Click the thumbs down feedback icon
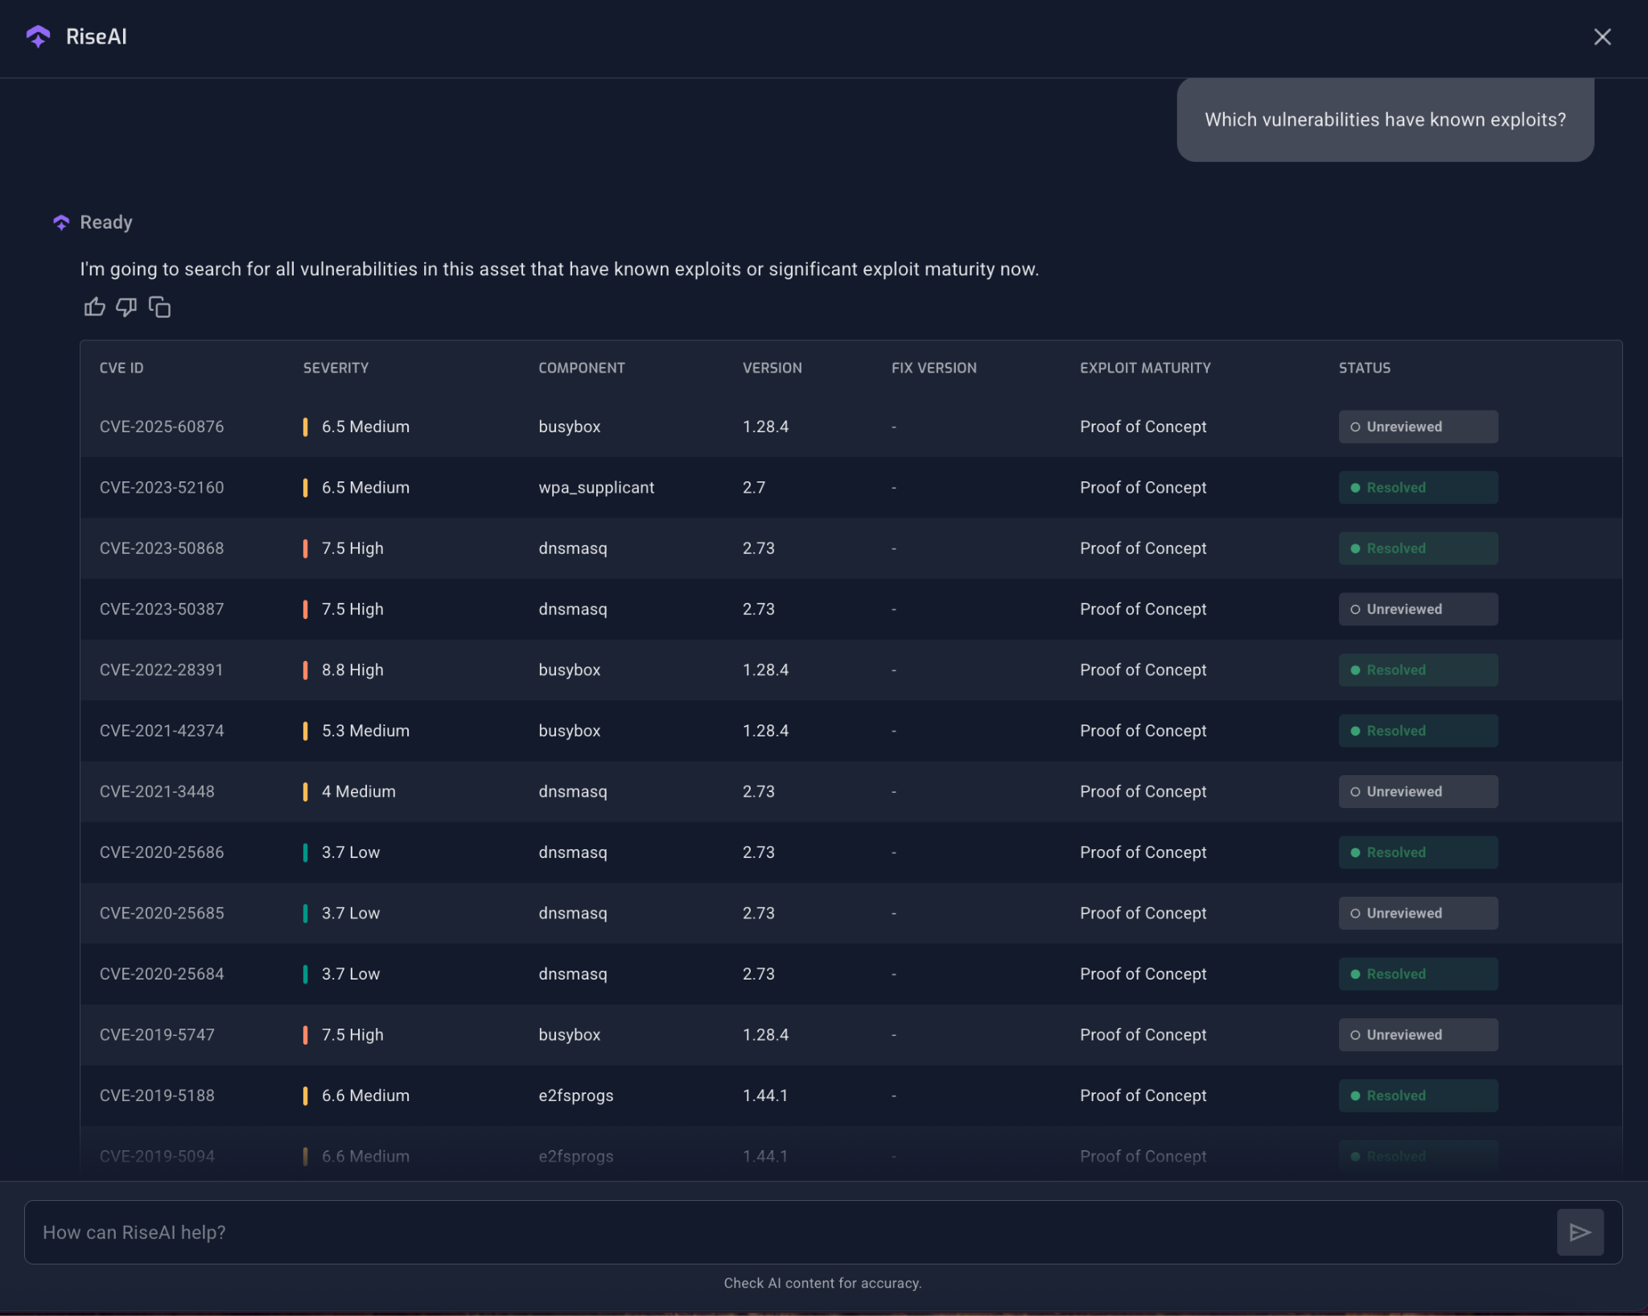The image size is (1648, 1316). (x=126, y=307)
